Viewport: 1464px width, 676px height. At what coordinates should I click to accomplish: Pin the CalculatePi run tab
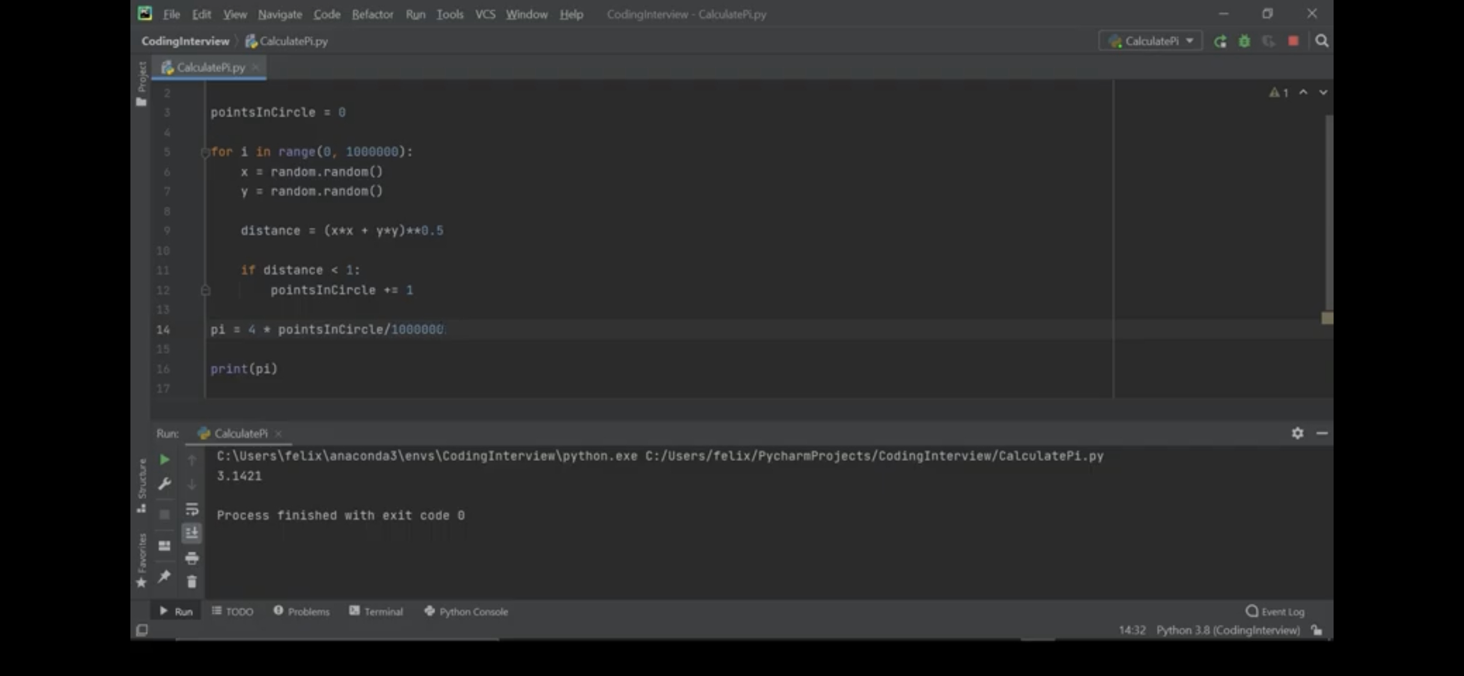pos(164,576)
